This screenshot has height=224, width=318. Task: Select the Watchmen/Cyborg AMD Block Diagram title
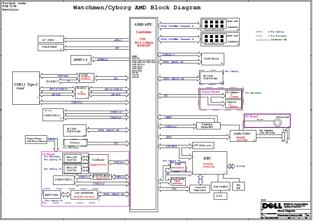coord(137,8)
